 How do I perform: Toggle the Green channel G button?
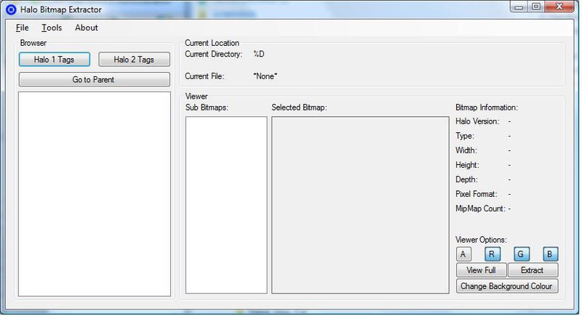521,254
